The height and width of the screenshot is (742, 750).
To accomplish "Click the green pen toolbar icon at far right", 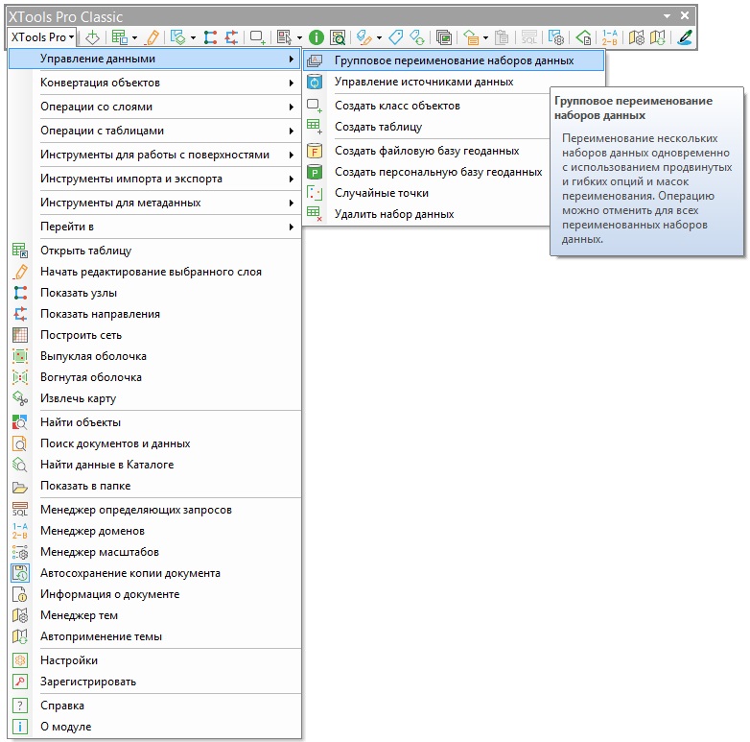I will [685, 36].
